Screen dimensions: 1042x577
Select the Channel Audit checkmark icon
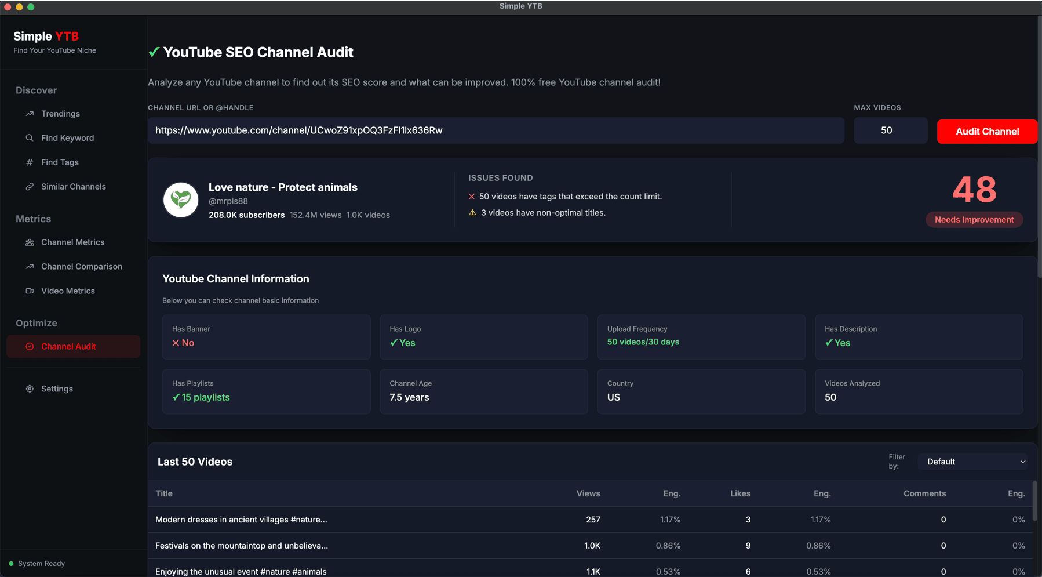coord(29,346)
